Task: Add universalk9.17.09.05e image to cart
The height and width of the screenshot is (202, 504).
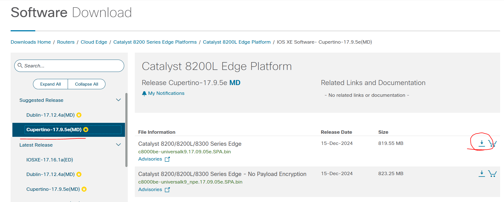Action: pos(492,144)
